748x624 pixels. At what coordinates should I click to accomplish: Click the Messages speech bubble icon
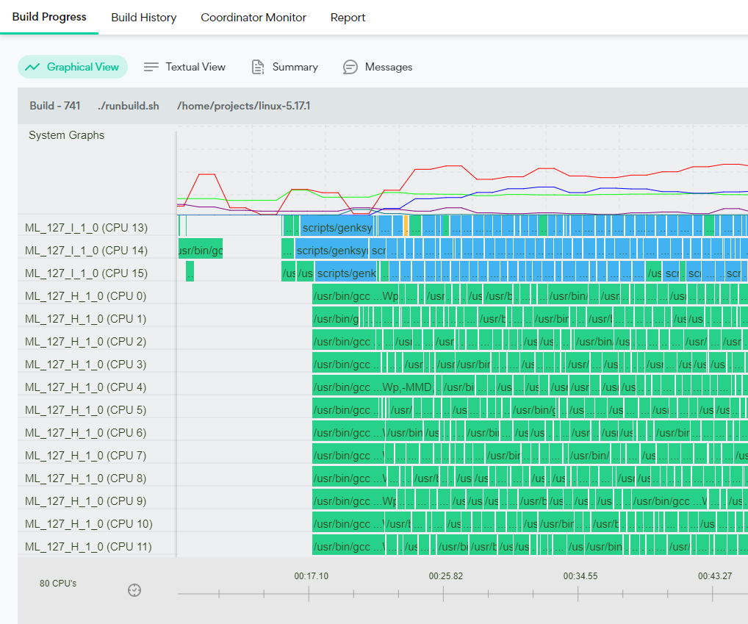350,67
